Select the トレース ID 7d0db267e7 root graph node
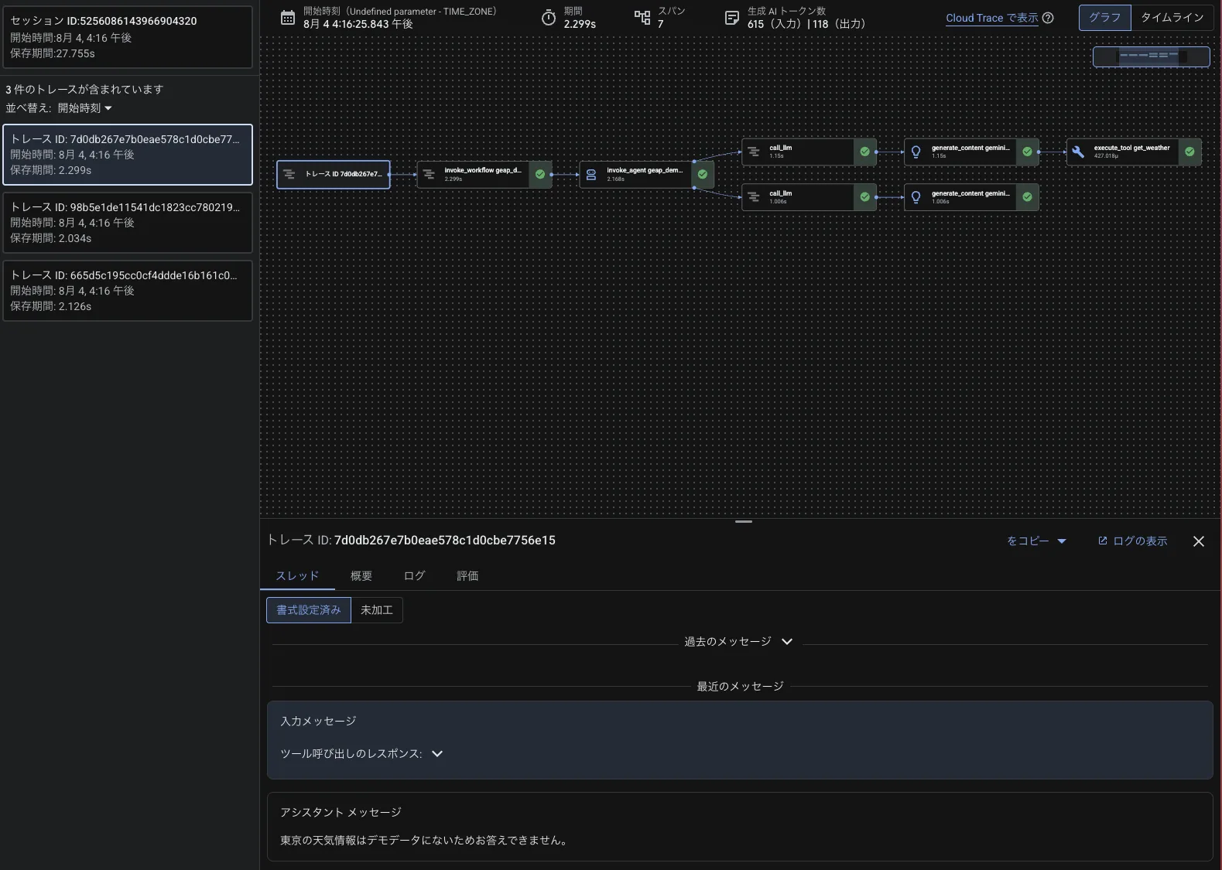 (x=334, y=175)
